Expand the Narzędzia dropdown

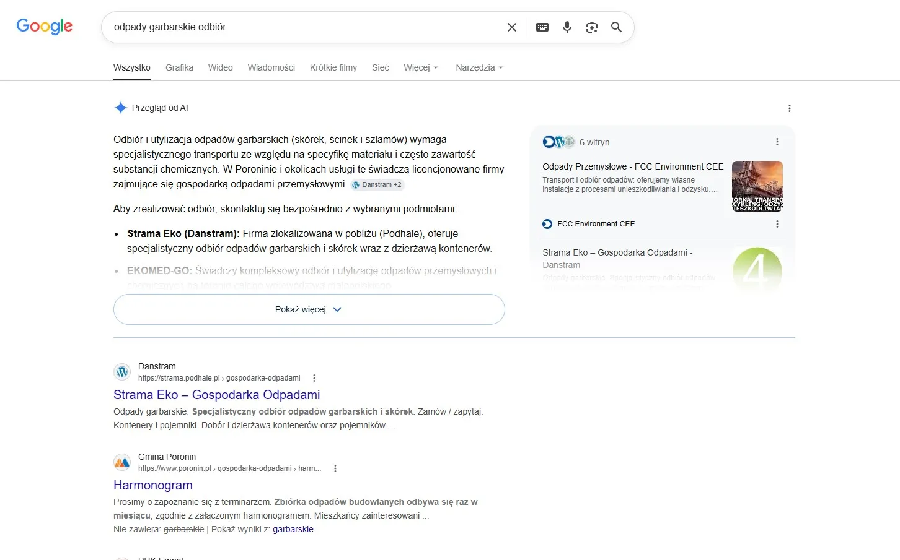(479, 67)
